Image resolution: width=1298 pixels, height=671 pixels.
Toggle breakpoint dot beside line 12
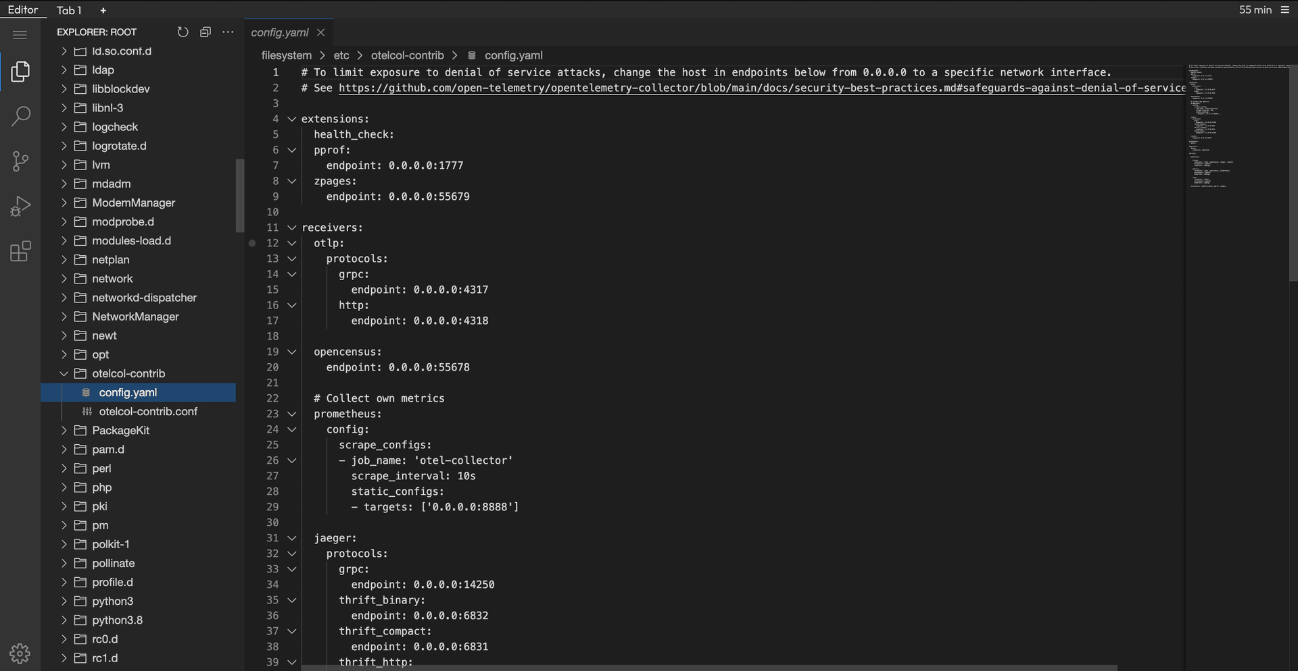pos(252,243)
